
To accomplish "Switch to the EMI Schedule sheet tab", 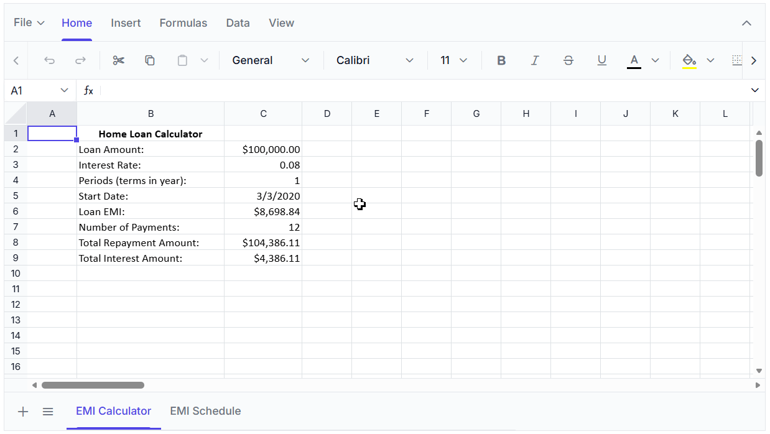I will click(205, 411).
